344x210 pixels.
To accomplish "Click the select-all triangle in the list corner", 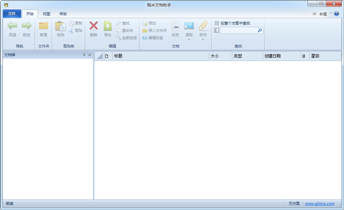I will click(x=100, y=56).
